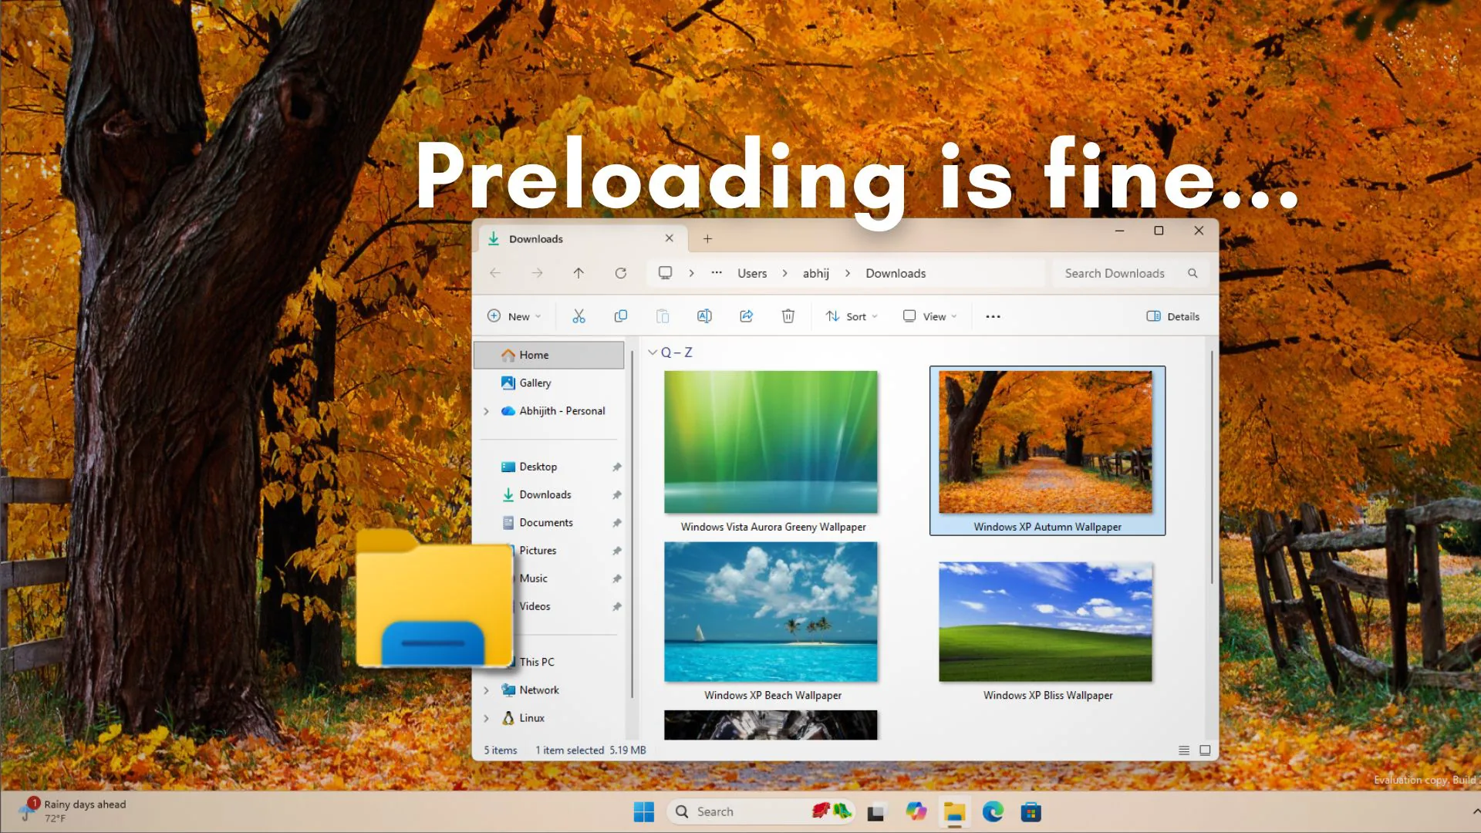1481x833 pixels.
Task: Click Users in the breadcrumb path
Action: click(752, 273)
